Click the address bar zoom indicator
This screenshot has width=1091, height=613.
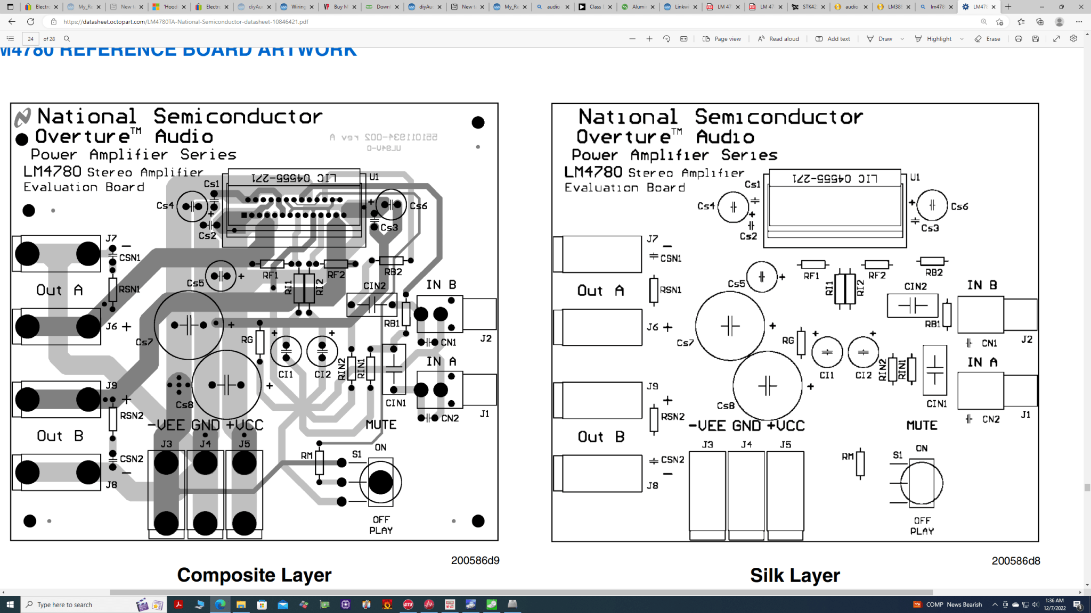[x=983, y=22]
